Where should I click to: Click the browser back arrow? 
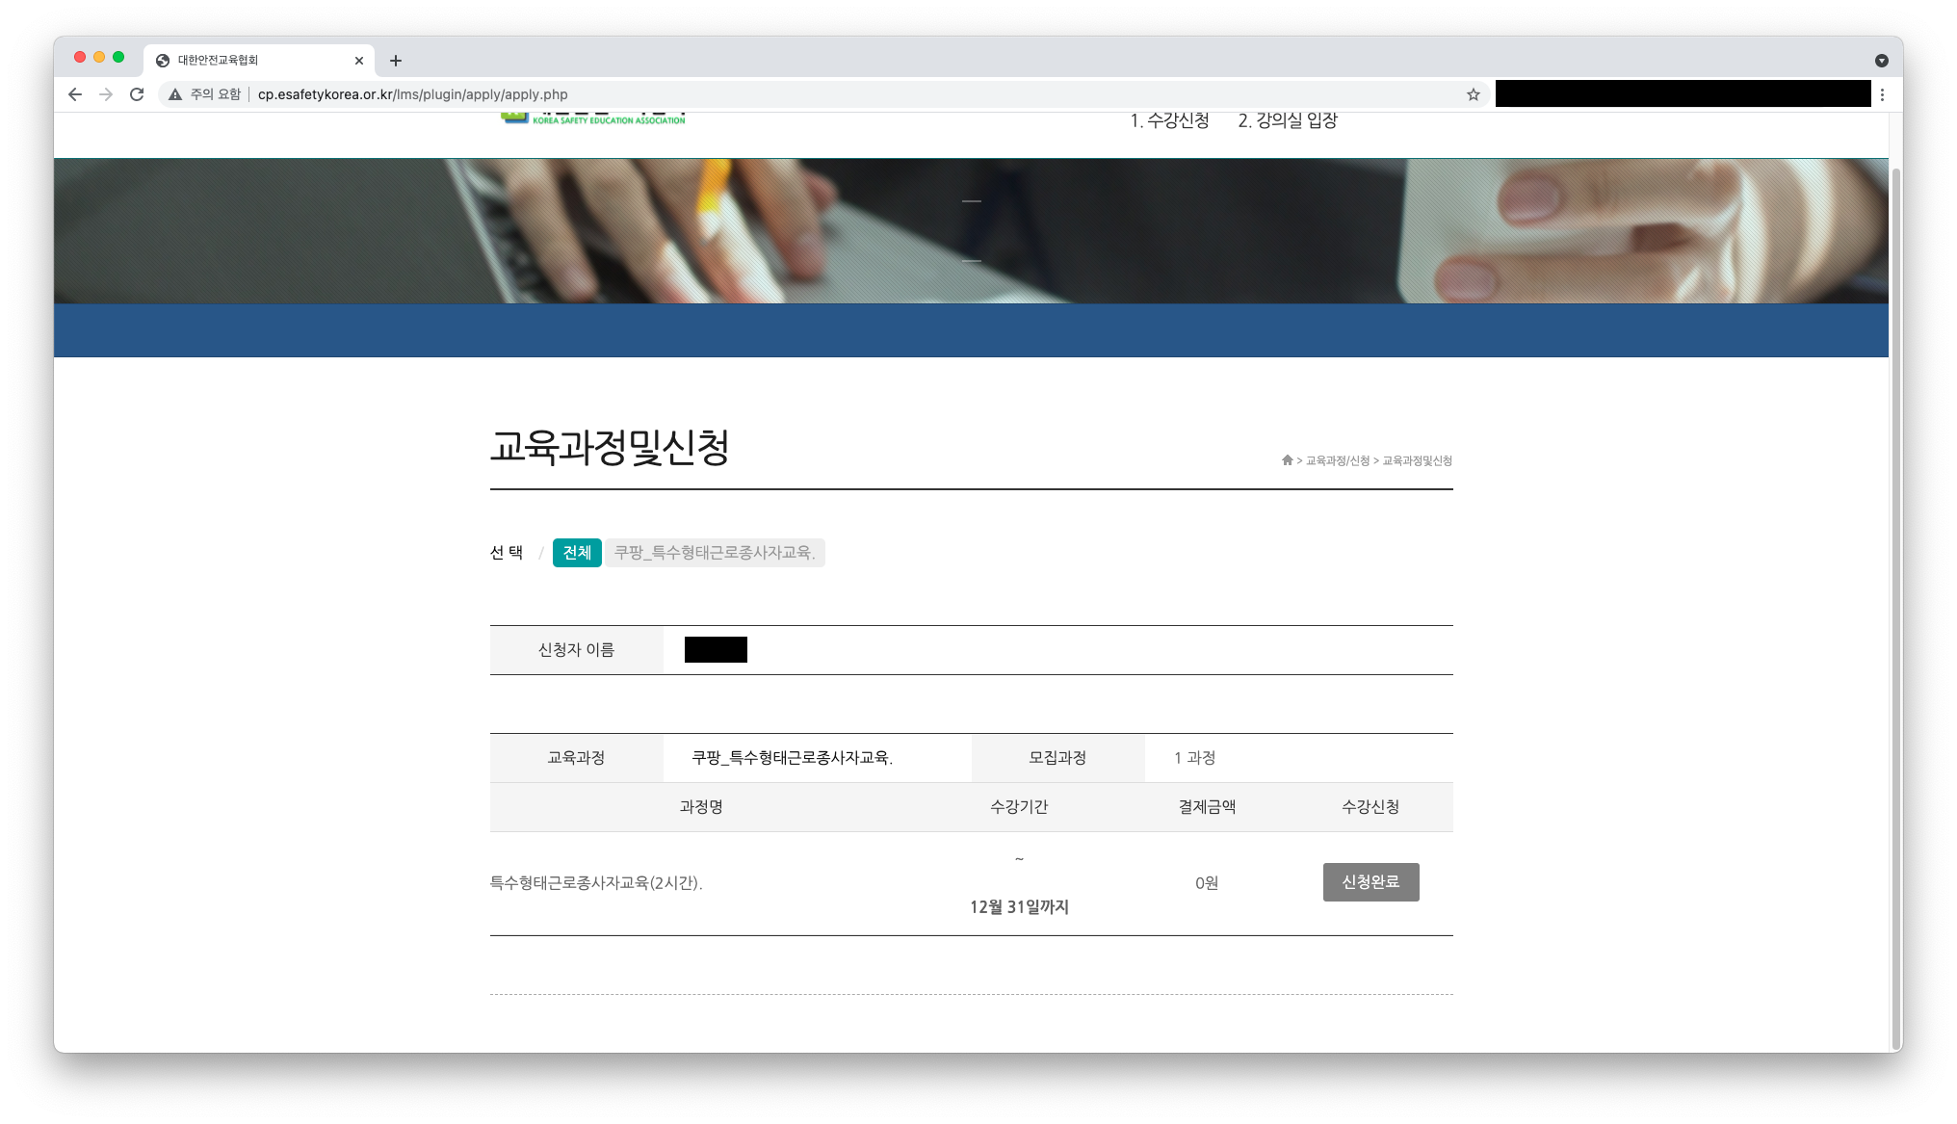click(75, 94)
